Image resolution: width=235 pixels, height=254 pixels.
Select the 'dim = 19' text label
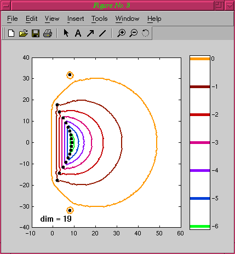56,219
